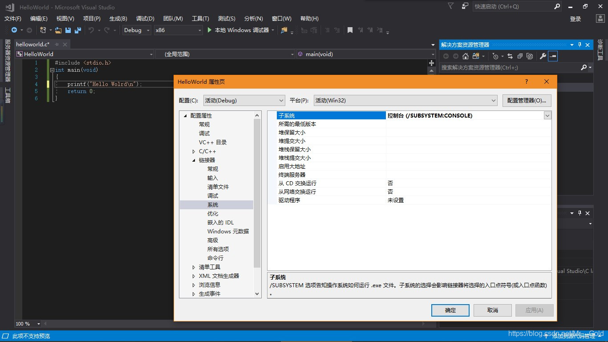Viewport: 608px width, 342px height.
Task: Open 配置管理器(O)... button
Action: (x=527, y=100)
